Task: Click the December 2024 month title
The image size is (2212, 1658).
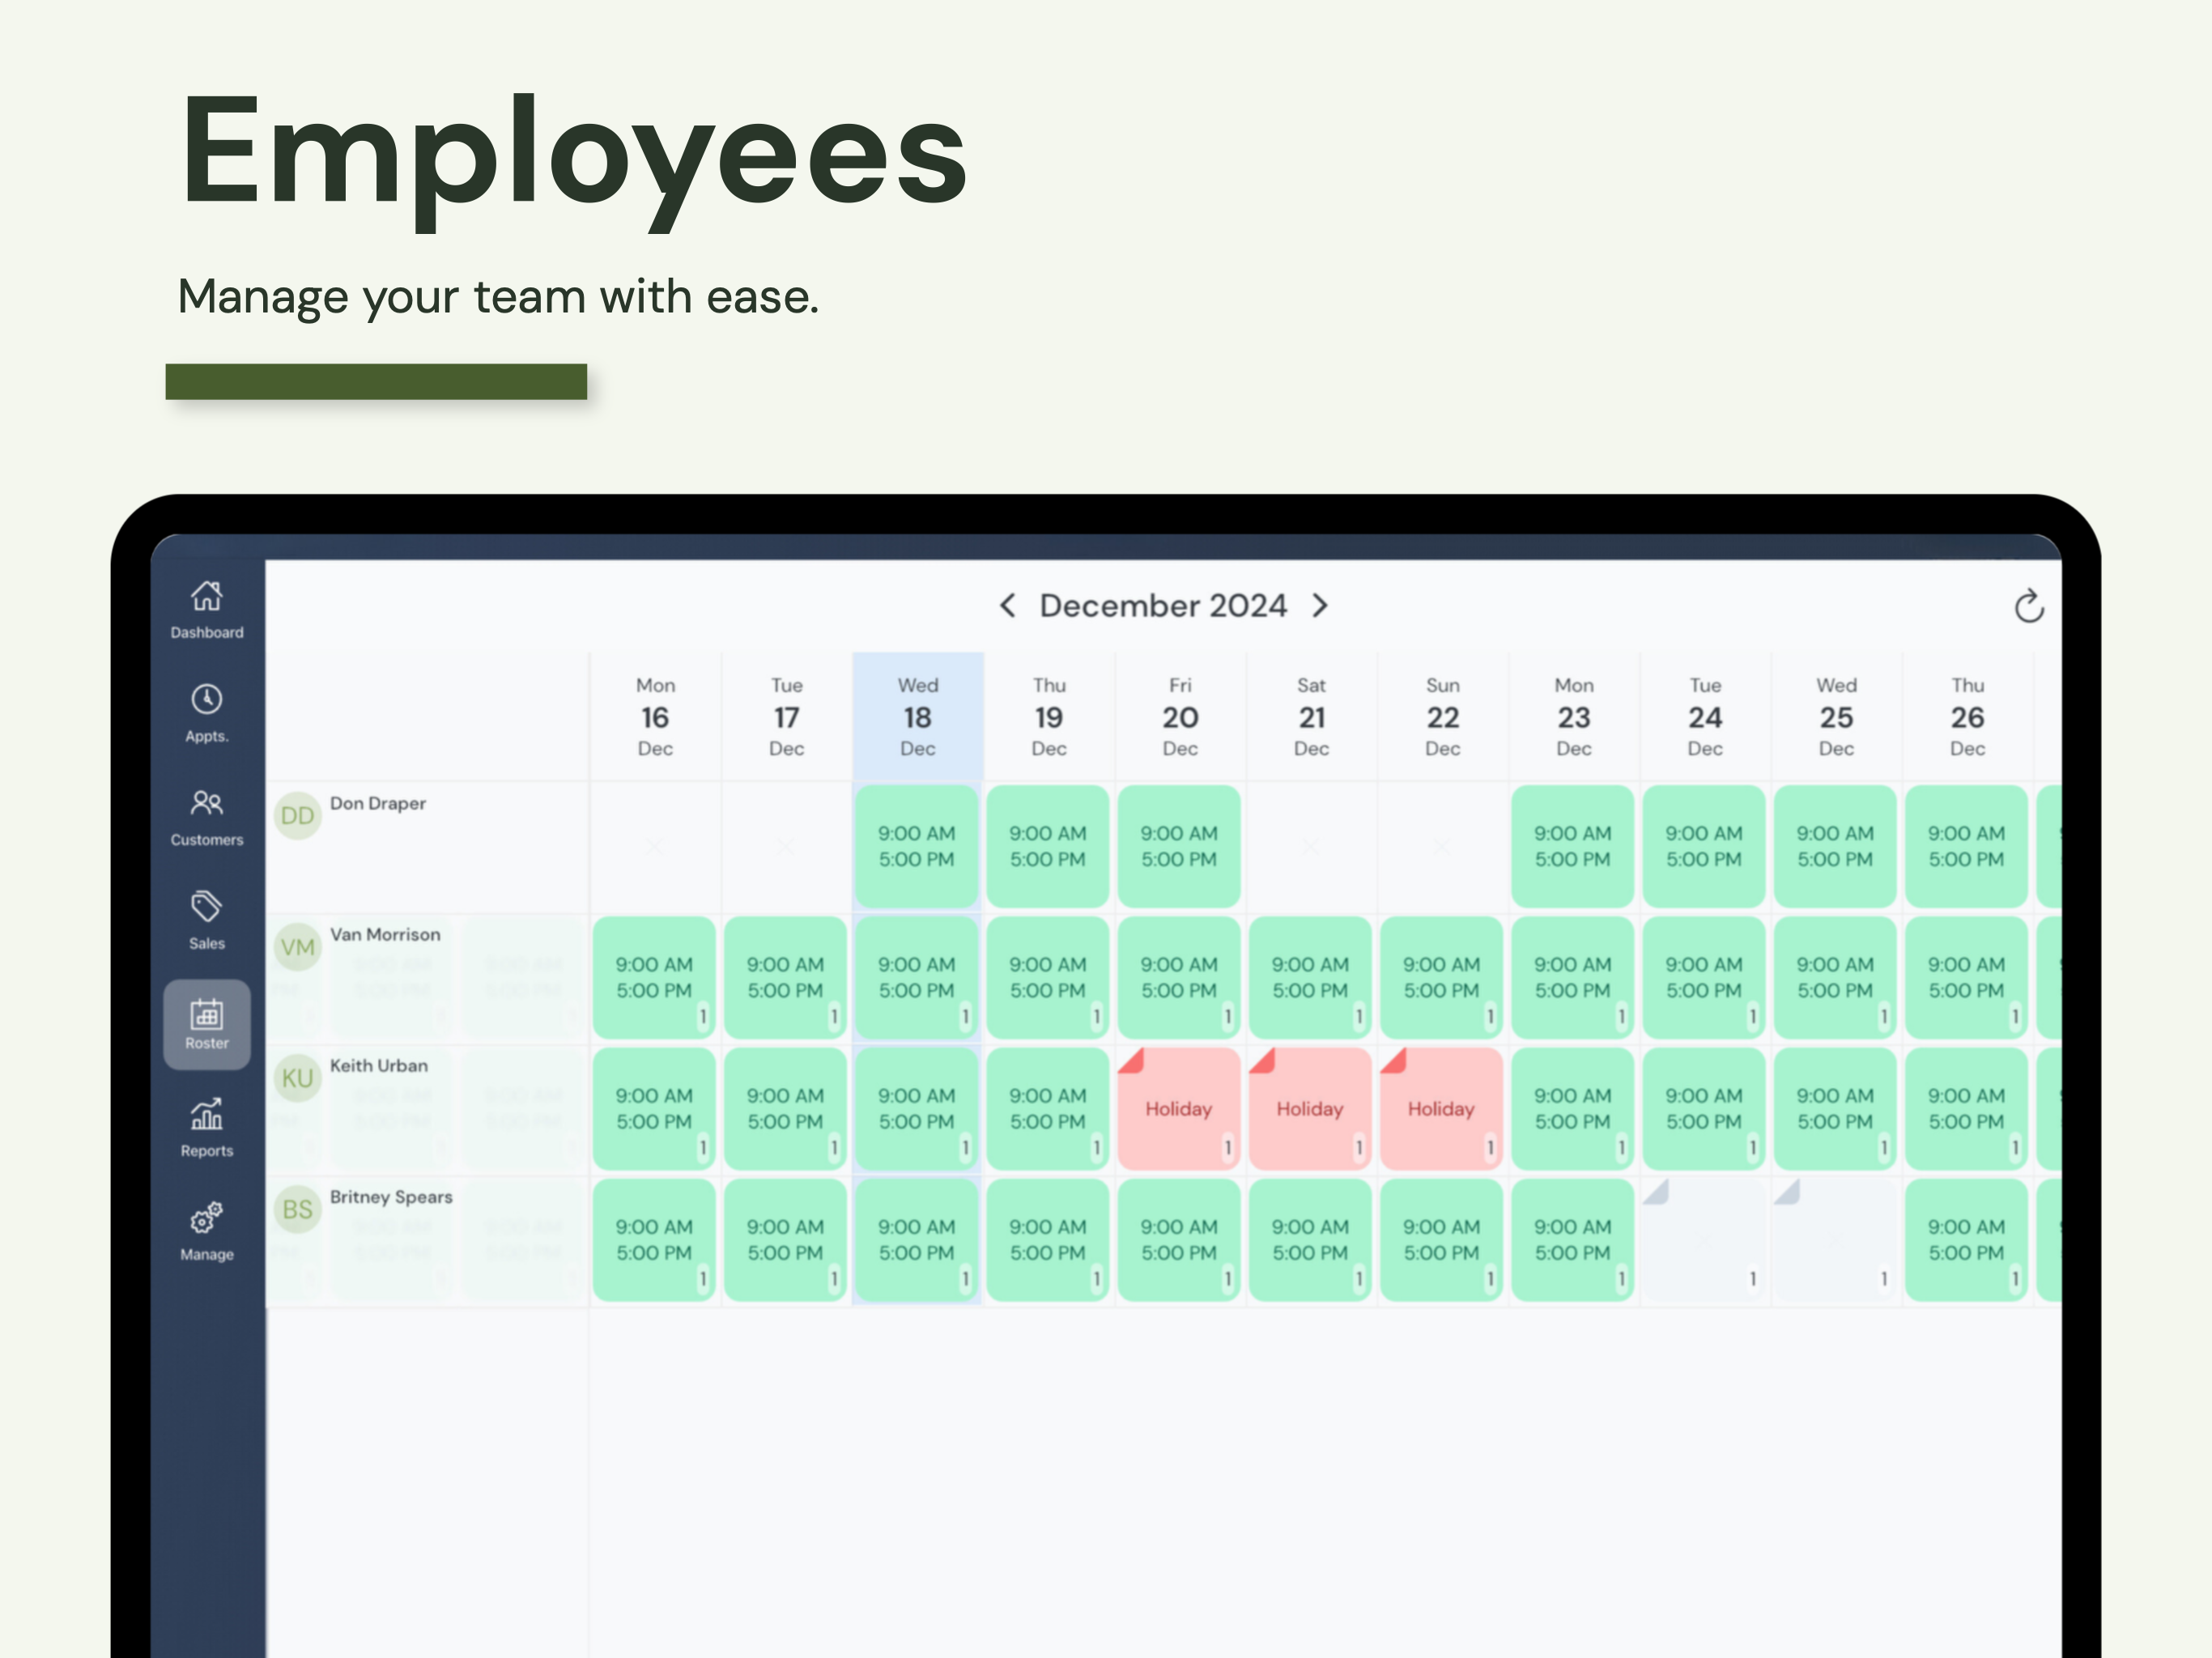Action: tap(1163, 606)
